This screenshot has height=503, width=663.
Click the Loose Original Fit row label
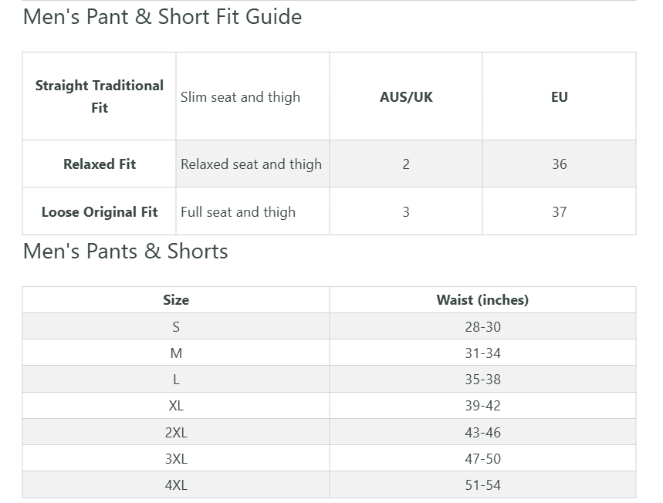pos(100,212)
